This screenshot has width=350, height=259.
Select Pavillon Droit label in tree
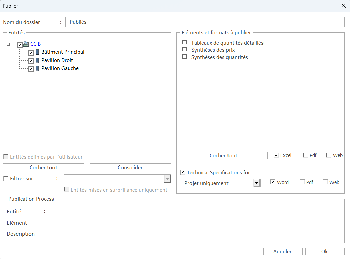[x=57, y=60]
